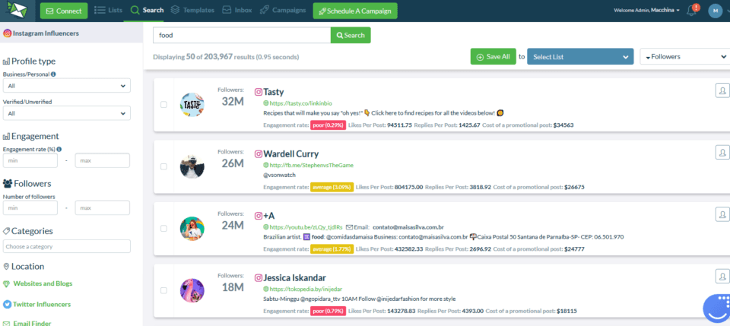
Task: Go to the Templates tab
Action: 192,10
